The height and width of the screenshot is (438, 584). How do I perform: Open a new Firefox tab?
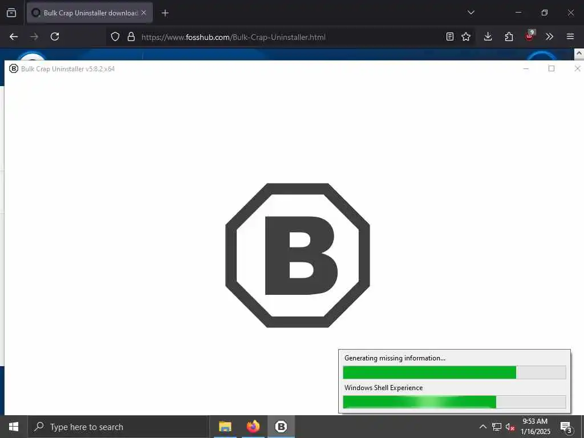[x=165, y=13]
